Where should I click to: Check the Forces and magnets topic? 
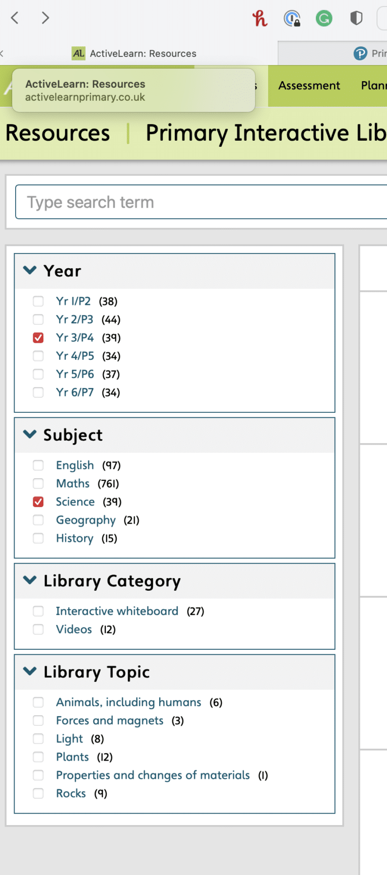click(x=38, y=720)
